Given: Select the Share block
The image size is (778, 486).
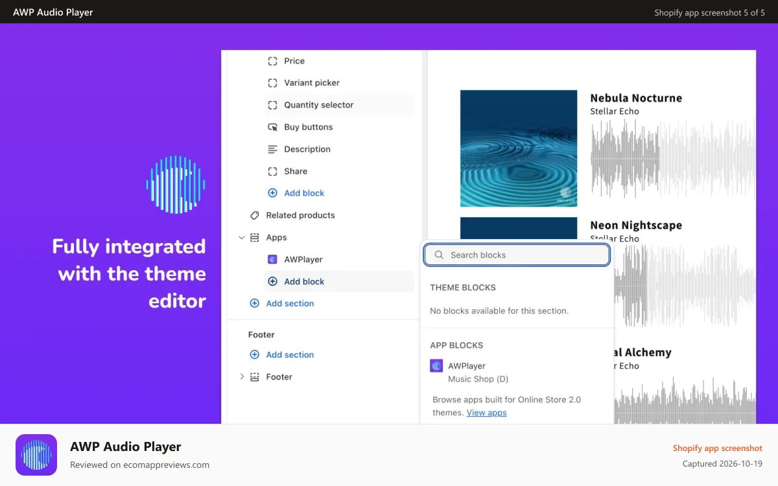Looking at the screenshot, I should coord(339,171).
